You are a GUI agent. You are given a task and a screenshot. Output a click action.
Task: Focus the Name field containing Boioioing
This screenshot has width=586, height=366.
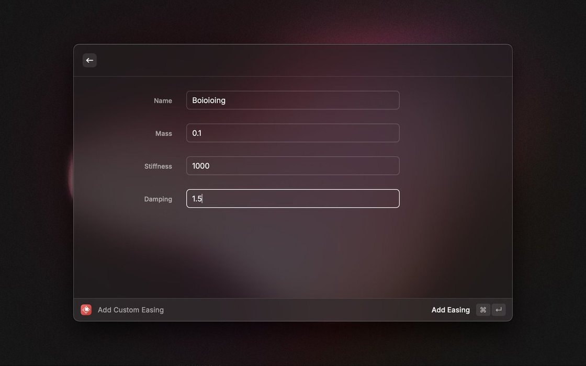[x=293, y=100]
